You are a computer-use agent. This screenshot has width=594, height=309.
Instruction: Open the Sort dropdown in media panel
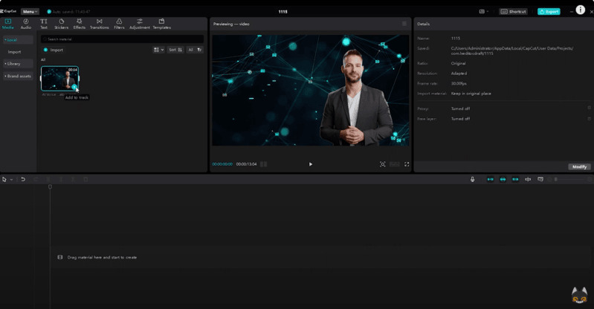[173, 50]
